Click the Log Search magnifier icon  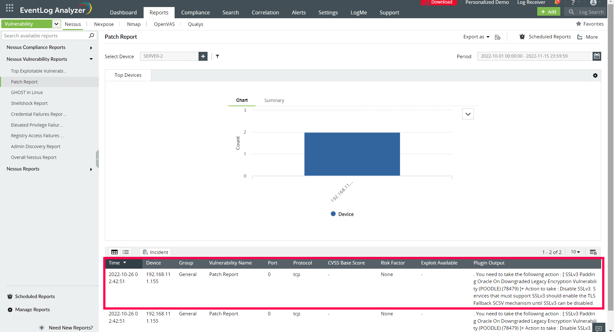pyautogui.click(x=571, y=12)
